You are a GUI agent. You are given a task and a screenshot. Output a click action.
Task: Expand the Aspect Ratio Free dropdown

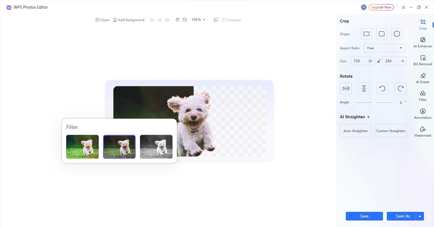pyautogui.click(x=384, y=48)
